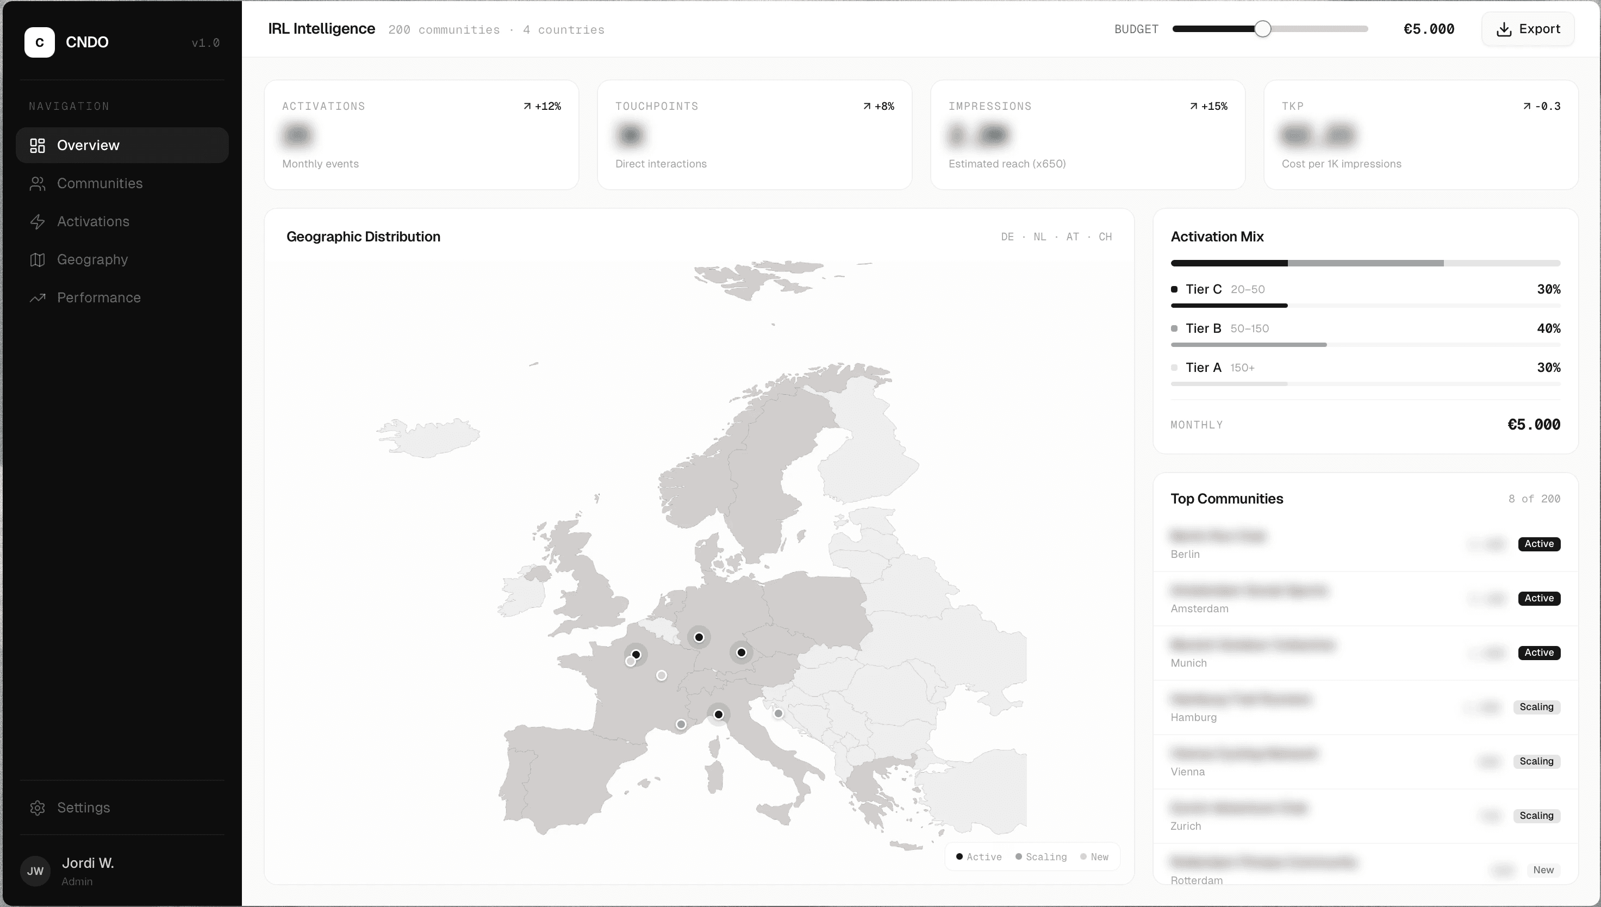Click the JW user avatar

pyautogui.click(x=35, y=871)
